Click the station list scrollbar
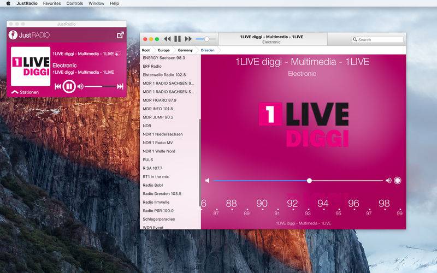 (x=200, y=163)
